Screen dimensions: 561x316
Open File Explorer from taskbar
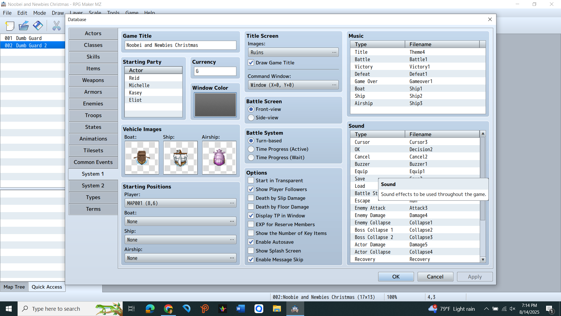tap(277, 309)
